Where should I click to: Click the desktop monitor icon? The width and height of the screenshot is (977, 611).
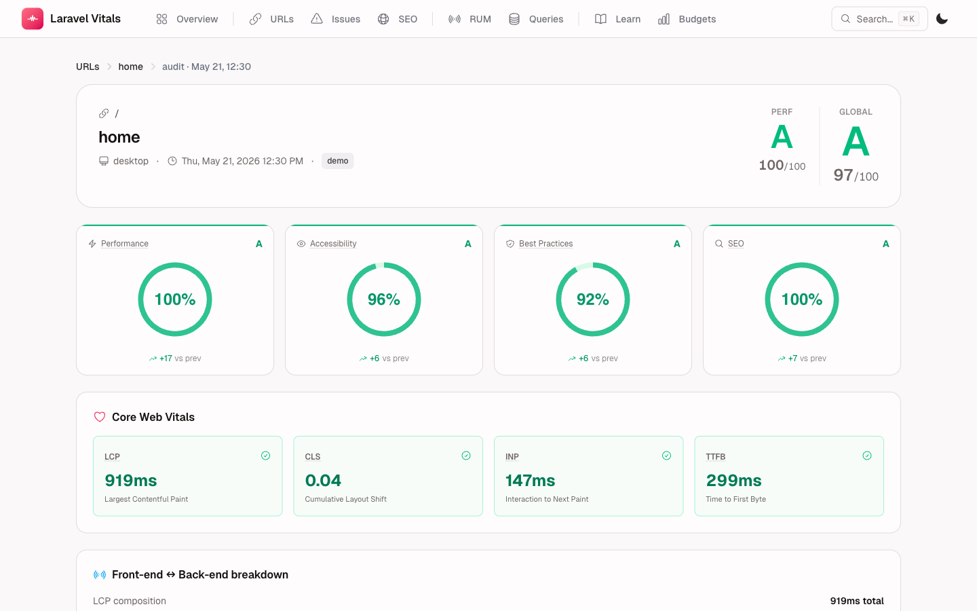(x=104, y=161)
